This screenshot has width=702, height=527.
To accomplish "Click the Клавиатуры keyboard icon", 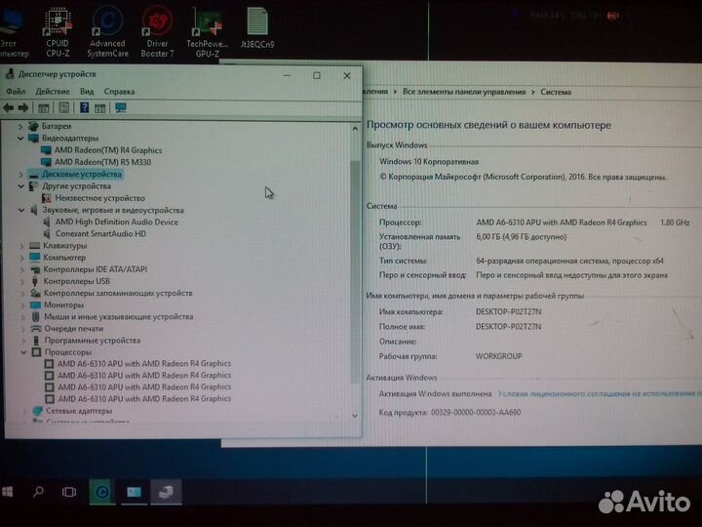I will [x=34, y=246].
